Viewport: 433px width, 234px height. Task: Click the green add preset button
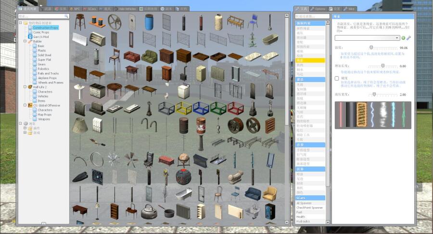click(403, 38)
